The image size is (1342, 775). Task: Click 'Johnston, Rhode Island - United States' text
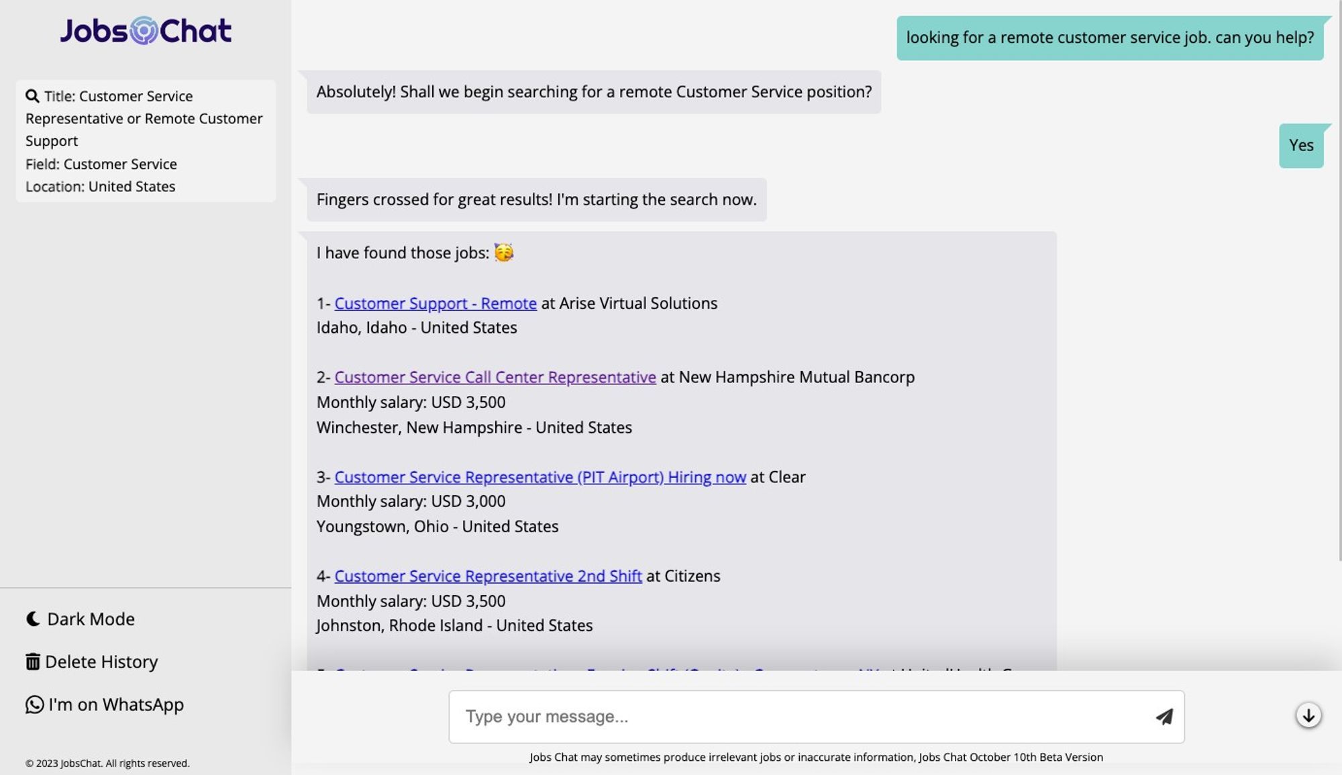(x=454, y=625)
